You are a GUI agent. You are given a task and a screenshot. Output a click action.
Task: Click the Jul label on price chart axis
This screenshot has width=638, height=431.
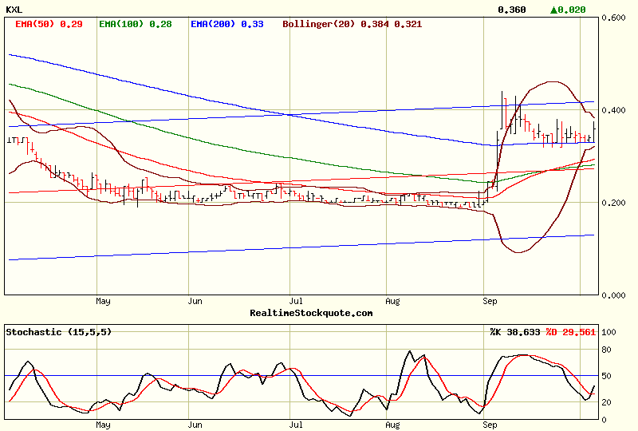pyautogui.click(x=296, y=301)
